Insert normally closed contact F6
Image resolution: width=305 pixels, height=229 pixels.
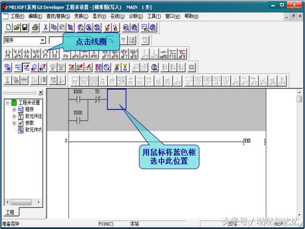pos(27,54)
